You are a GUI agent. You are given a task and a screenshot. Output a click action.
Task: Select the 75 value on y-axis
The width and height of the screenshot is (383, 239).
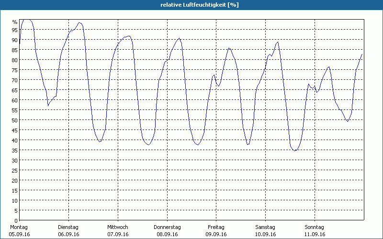pos(14,70)
